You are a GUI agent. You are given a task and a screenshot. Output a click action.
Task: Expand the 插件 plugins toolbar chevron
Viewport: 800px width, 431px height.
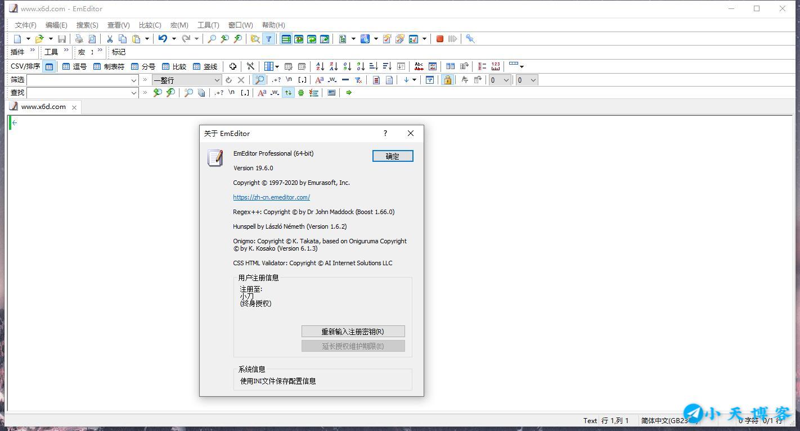point(32,51)
